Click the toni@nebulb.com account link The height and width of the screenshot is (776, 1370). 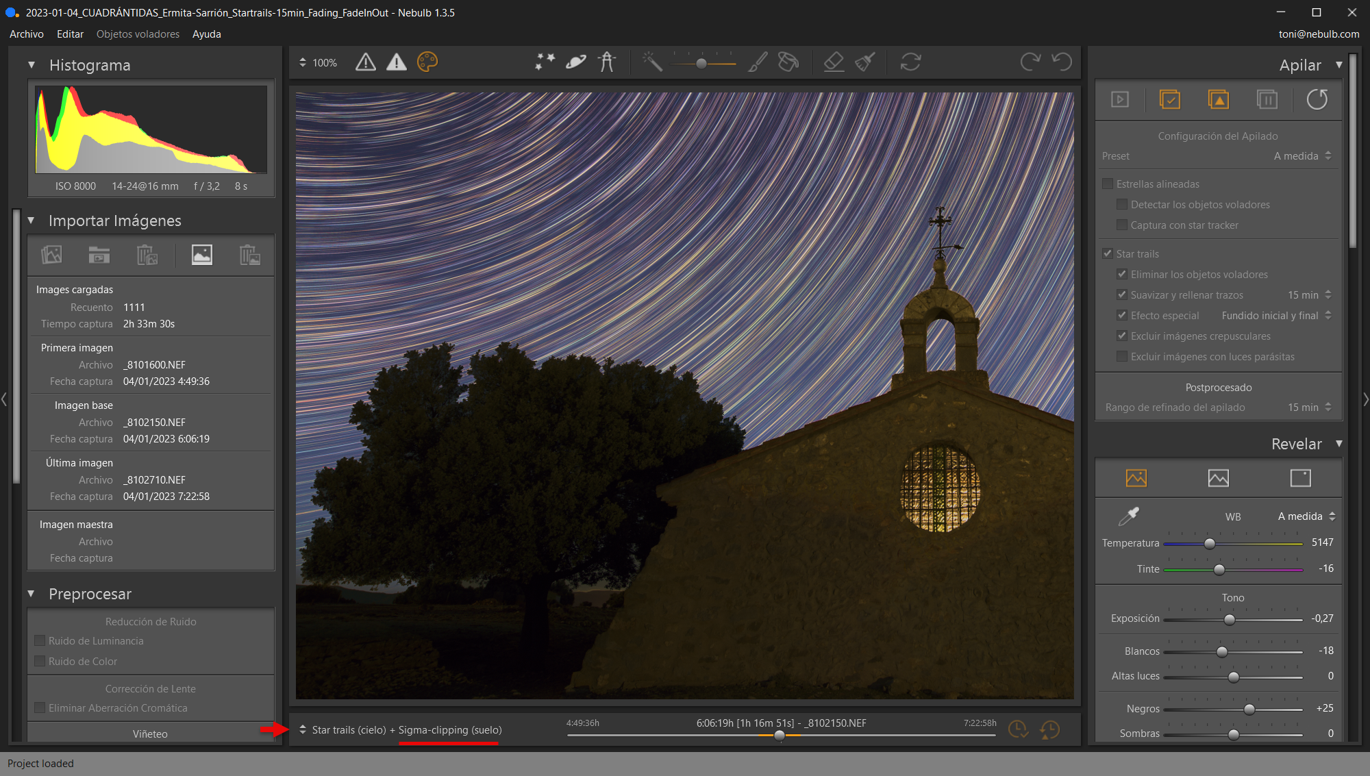[1319, 34]
